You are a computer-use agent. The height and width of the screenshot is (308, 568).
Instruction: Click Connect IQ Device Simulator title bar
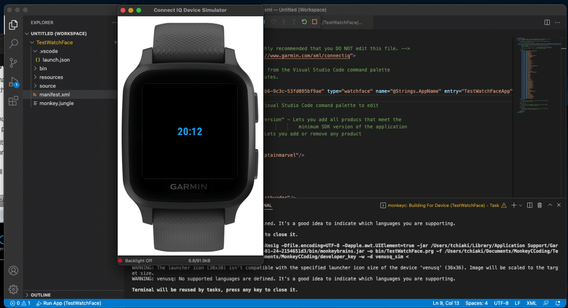pyautogui.click(x=190, y=10)
